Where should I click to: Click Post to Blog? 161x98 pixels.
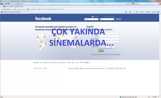point(19,7)
